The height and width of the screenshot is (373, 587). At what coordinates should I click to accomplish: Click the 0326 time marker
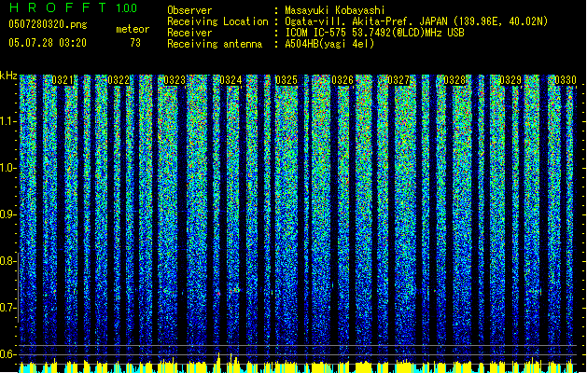342,80
